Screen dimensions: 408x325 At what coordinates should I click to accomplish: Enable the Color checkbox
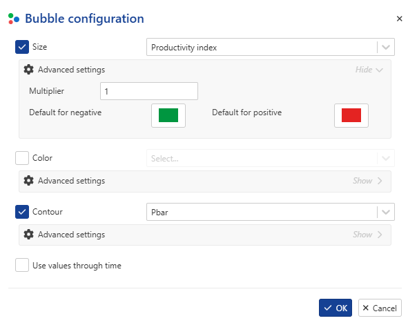pos(22,158)
